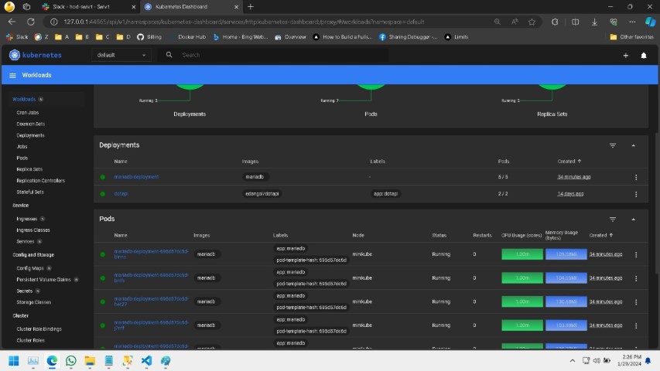The image size is (660, 371).
Task: Click the search magnifier icon in dashboard header
Action: [169, 55]
